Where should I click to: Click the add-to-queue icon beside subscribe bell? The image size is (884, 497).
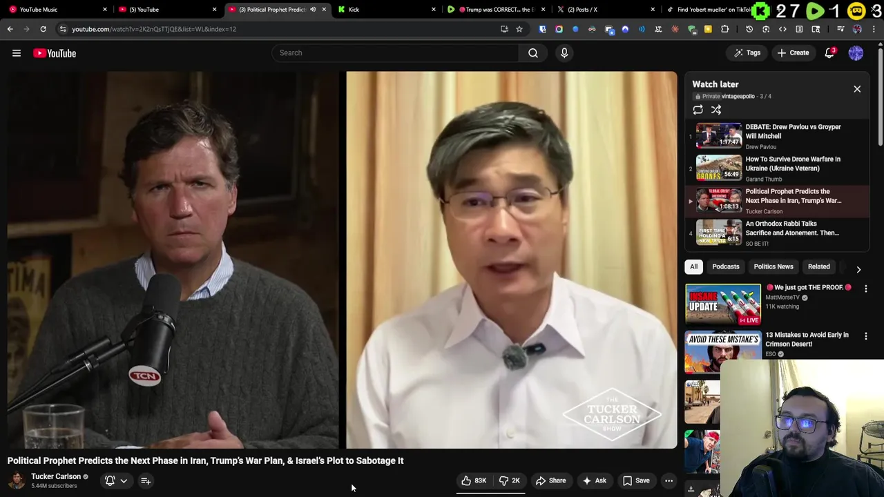tap(146, 480)
